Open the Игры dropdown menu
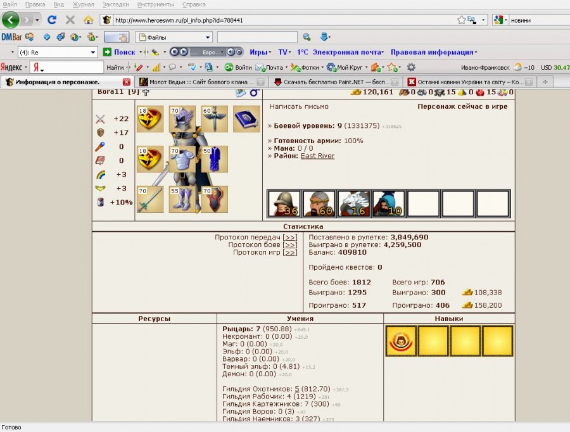Viewport: 570px width, 432px height. click(260, 52)
